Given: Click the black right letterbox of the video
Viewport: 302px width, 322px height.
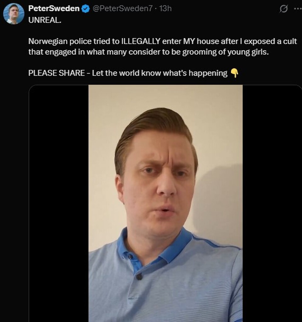Looking at the screenshot, I should coord(272,203).
